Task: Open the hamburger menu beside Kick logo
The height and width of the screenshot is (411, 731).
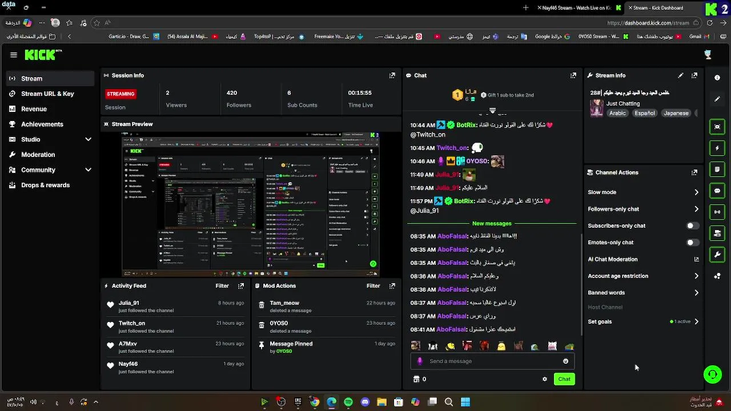Action: coord(14,55)
